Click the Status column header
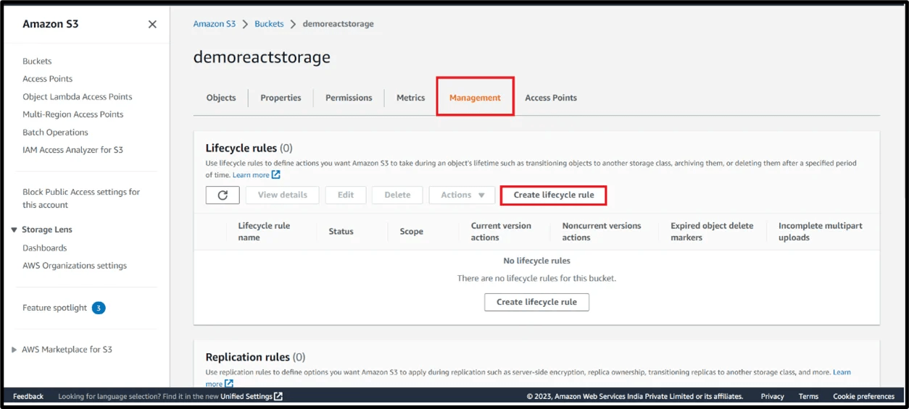This screenshot has width=909, height=409. [341, 232]
